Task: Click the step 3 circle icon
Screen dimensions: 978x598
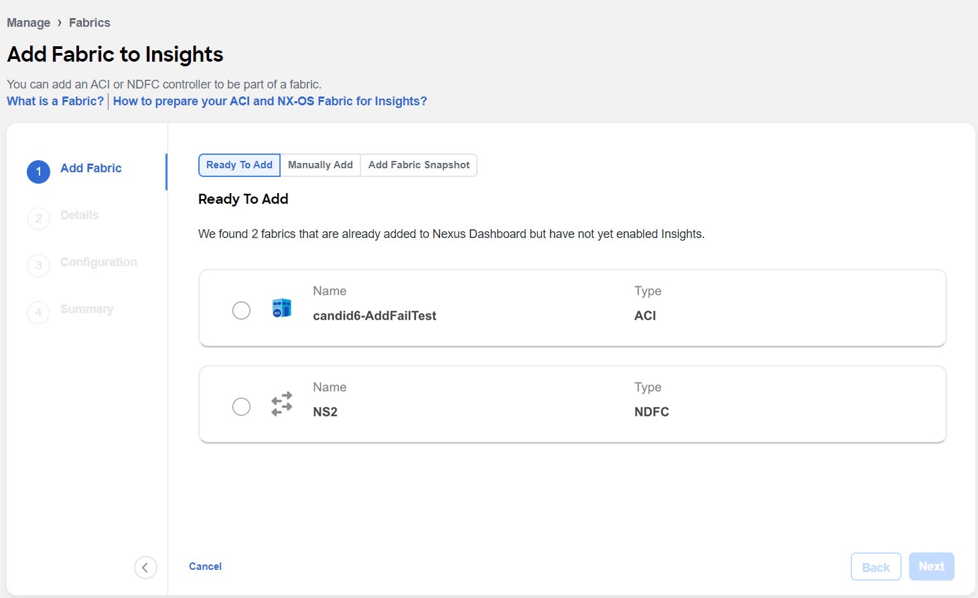Action: point(38,265)
